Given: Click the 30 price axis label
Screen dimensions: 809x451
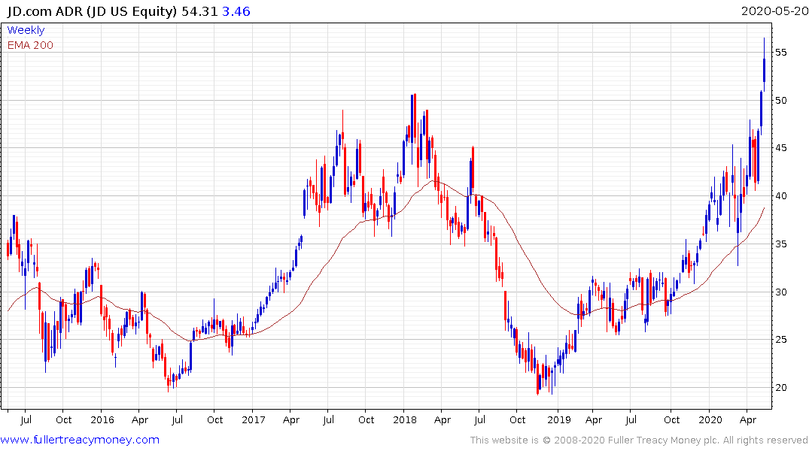Looking at the screenshot, I should coord(780,292).
